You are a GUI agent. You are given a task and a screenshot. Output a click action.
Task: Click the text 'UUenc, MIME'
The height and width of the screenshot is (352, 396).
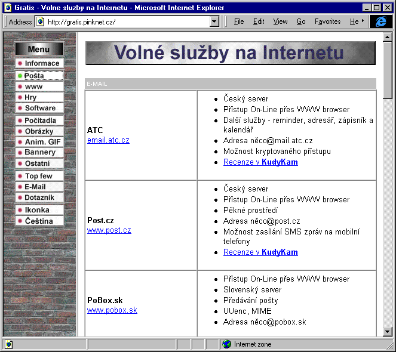click(x=247, y=311)
